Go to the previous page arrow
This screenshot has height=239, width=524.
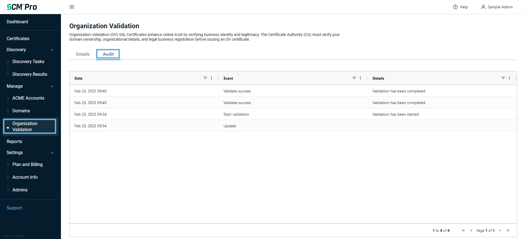pos(471,230)
